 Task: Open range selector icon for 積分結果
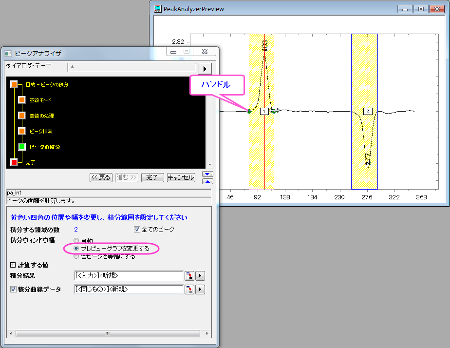click(x=189, y=276)
